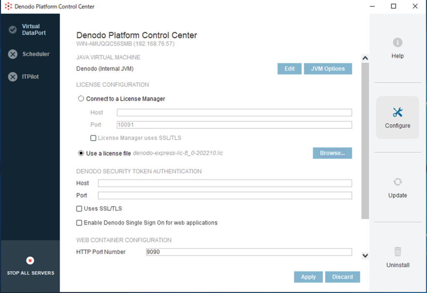The image size is (427, 293).
Task: Browse for a license file
Action: click(x=332, y=153)
